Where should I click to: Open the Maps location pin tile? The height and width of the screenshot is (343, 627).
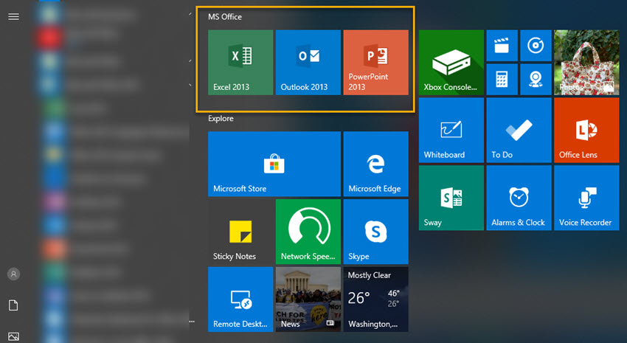click(x=536, y=79)
